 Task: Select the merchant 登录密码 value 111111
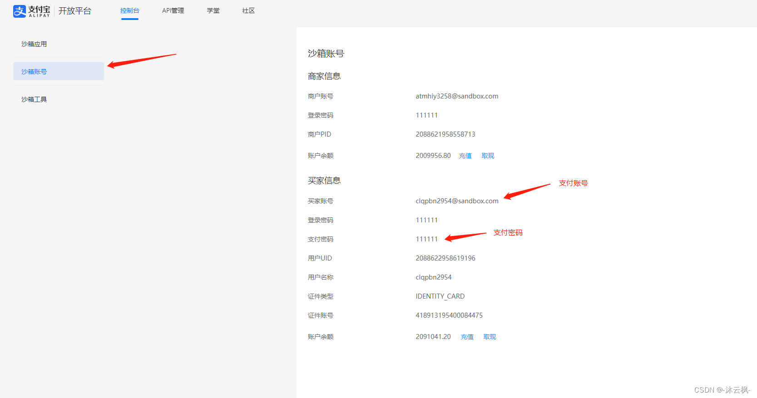427,115
